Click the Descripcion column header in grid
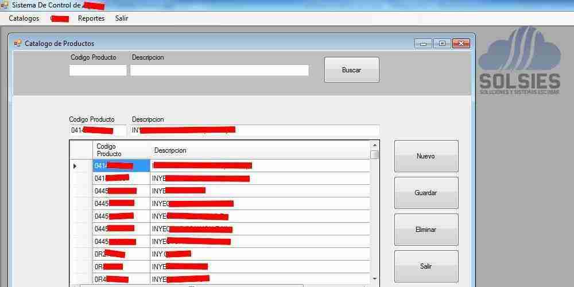The height and width of the screenshot is (287, 574). click(x=170, y=150)
